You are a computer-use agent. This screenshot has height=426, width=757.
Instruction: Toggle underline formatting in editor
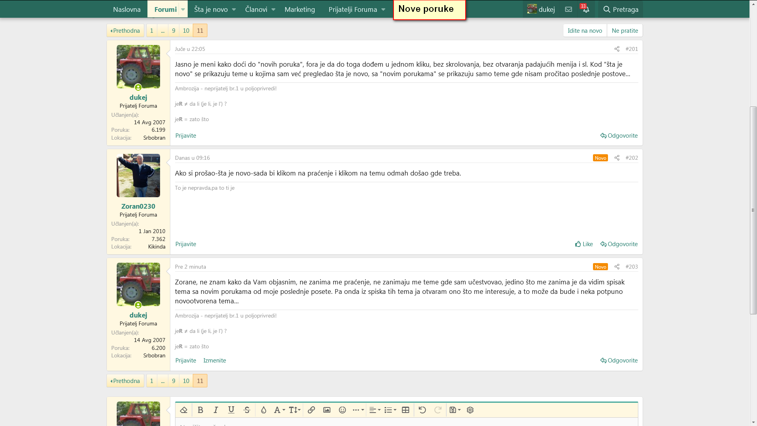pos(231,410)
